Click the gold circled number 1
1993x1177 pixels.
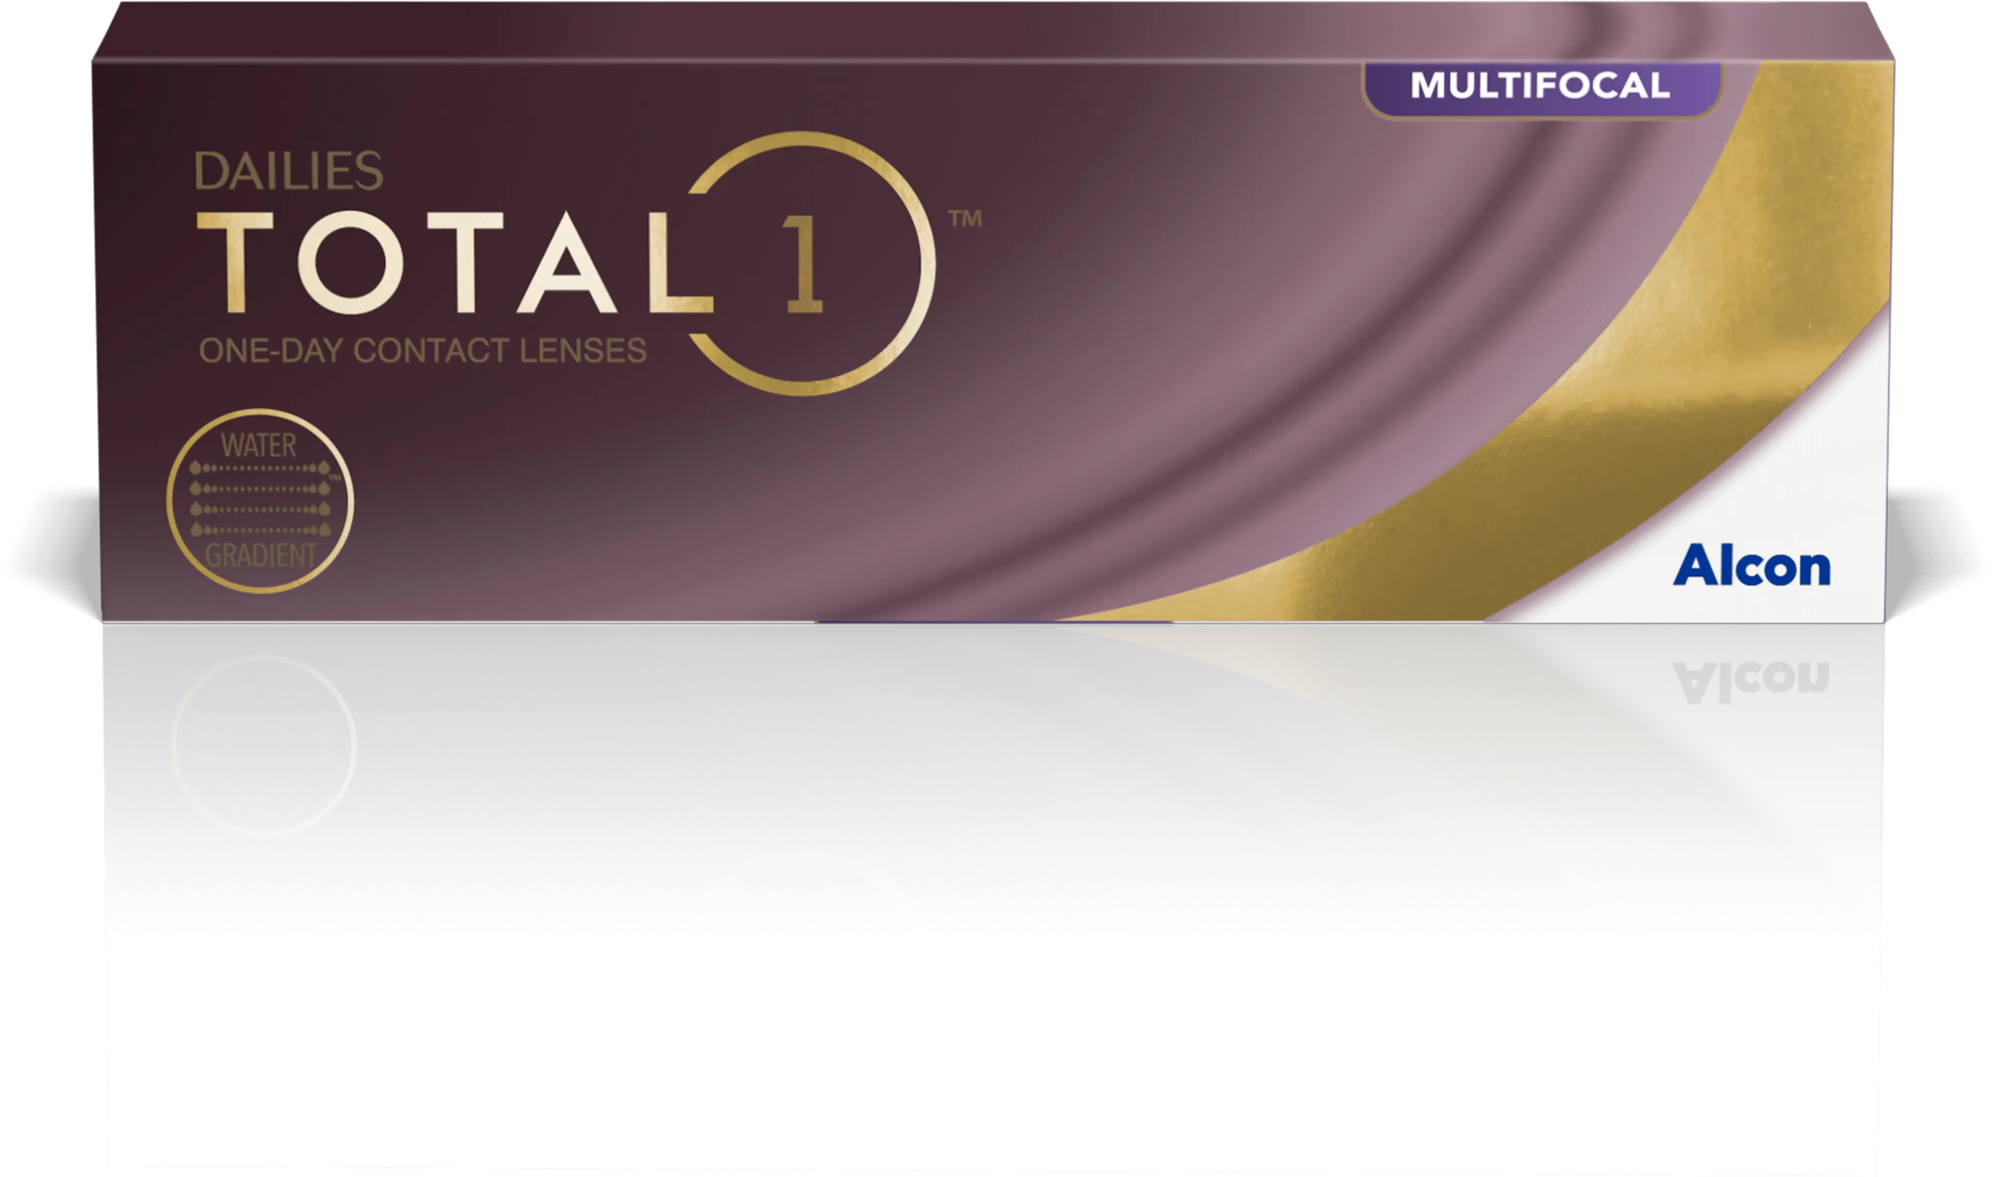811,263
